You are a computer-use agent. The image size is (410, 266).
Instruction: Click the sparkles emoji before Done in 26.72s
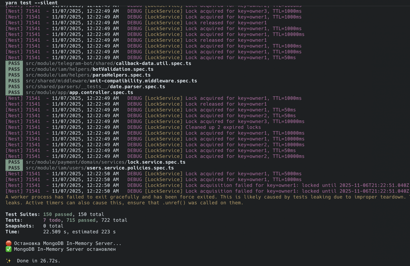tap(8, 261)
